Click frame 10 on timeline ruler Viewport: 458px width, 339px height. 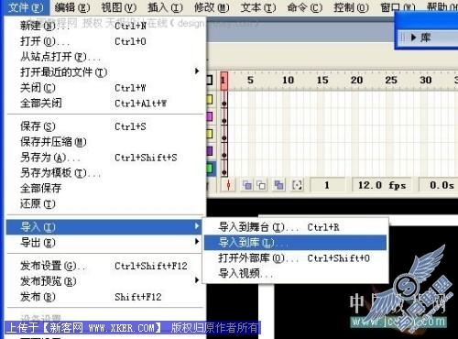click(x=288, y=80)
